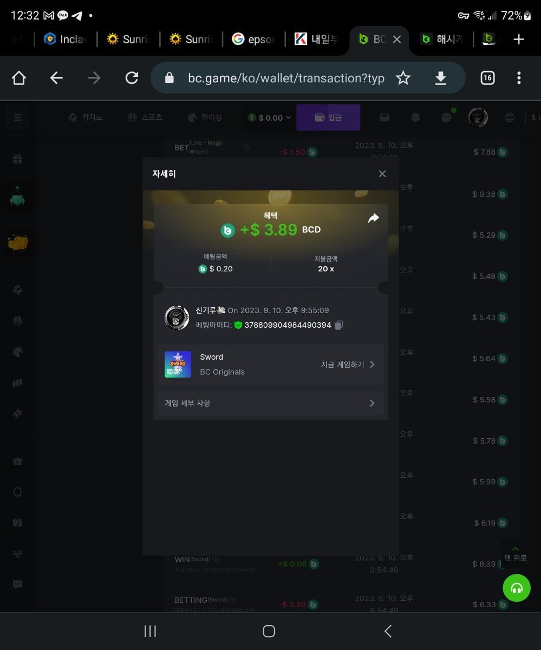Open the live support headset button
This screenshot has width=541, height=650.
coord(516,588)
